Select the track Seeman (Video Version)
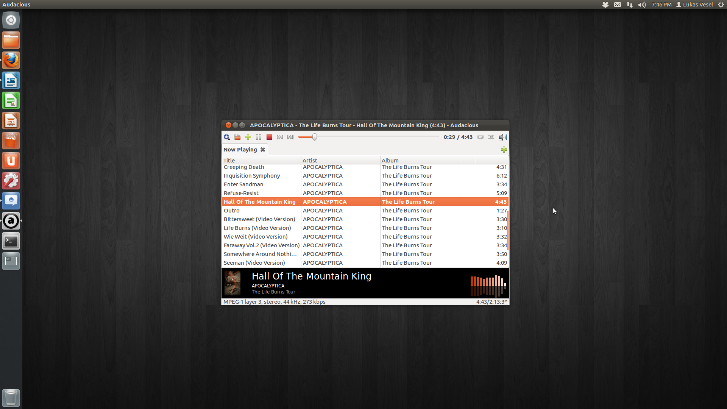 point(365,263)
